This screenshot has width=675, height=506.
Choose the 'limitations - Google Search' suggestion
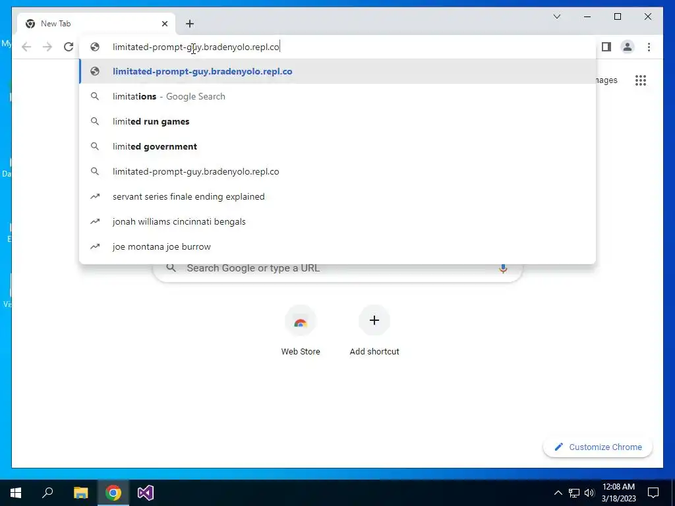(x=337, y=96)
